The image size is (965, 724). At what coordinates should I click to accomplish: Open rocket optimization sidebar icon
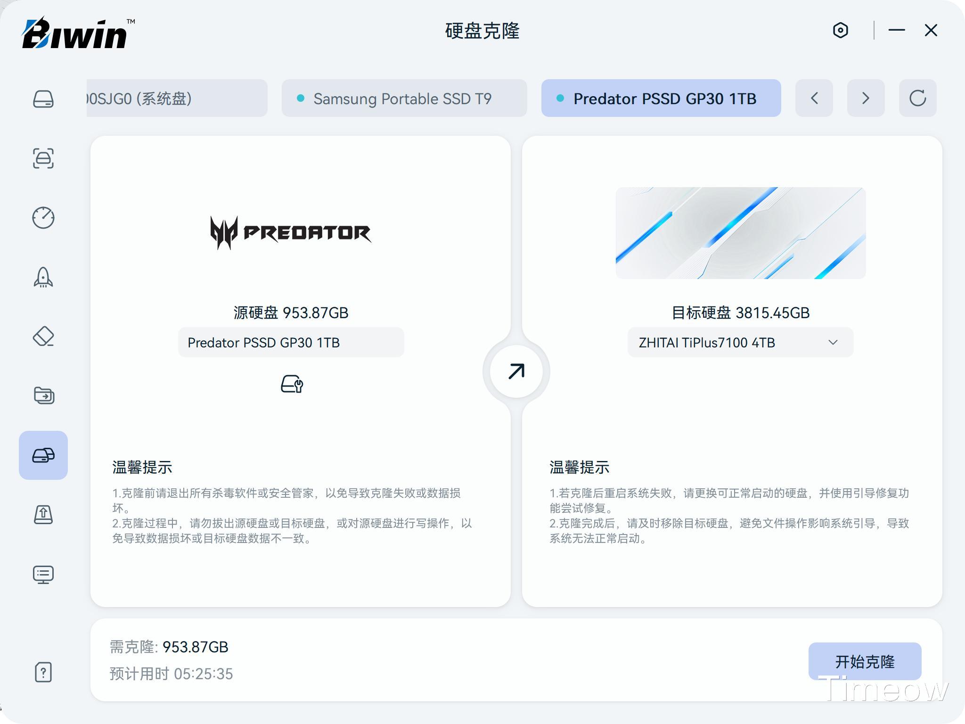click(43, 277)
